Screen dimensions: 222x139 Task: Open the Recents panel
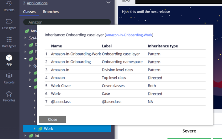pyautogui.click(x=9, y=6)
